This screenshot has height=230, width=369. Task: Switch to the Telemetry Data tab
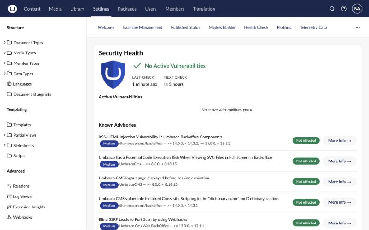coord(313,27)
